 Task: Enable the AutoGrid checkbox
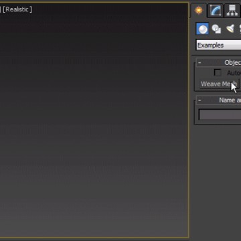(x=218, y=72)
